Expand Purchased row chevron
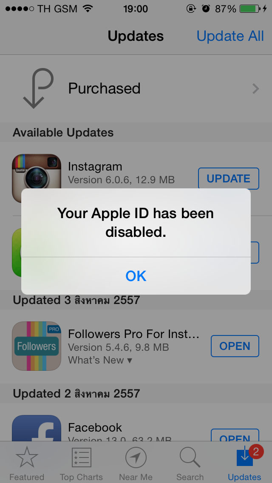Screen dimensions: 272x483 tap(256, 89)
